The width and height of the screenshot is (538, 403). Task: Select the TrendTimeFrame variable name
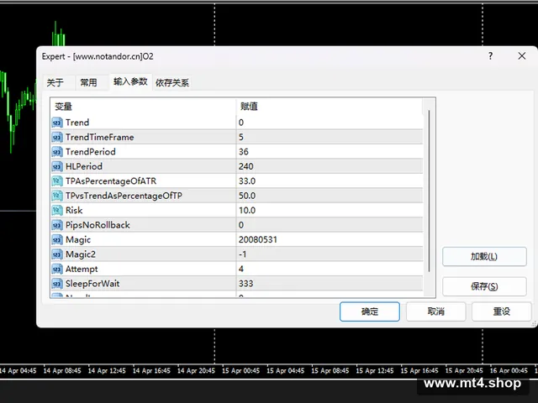point(99,138)
